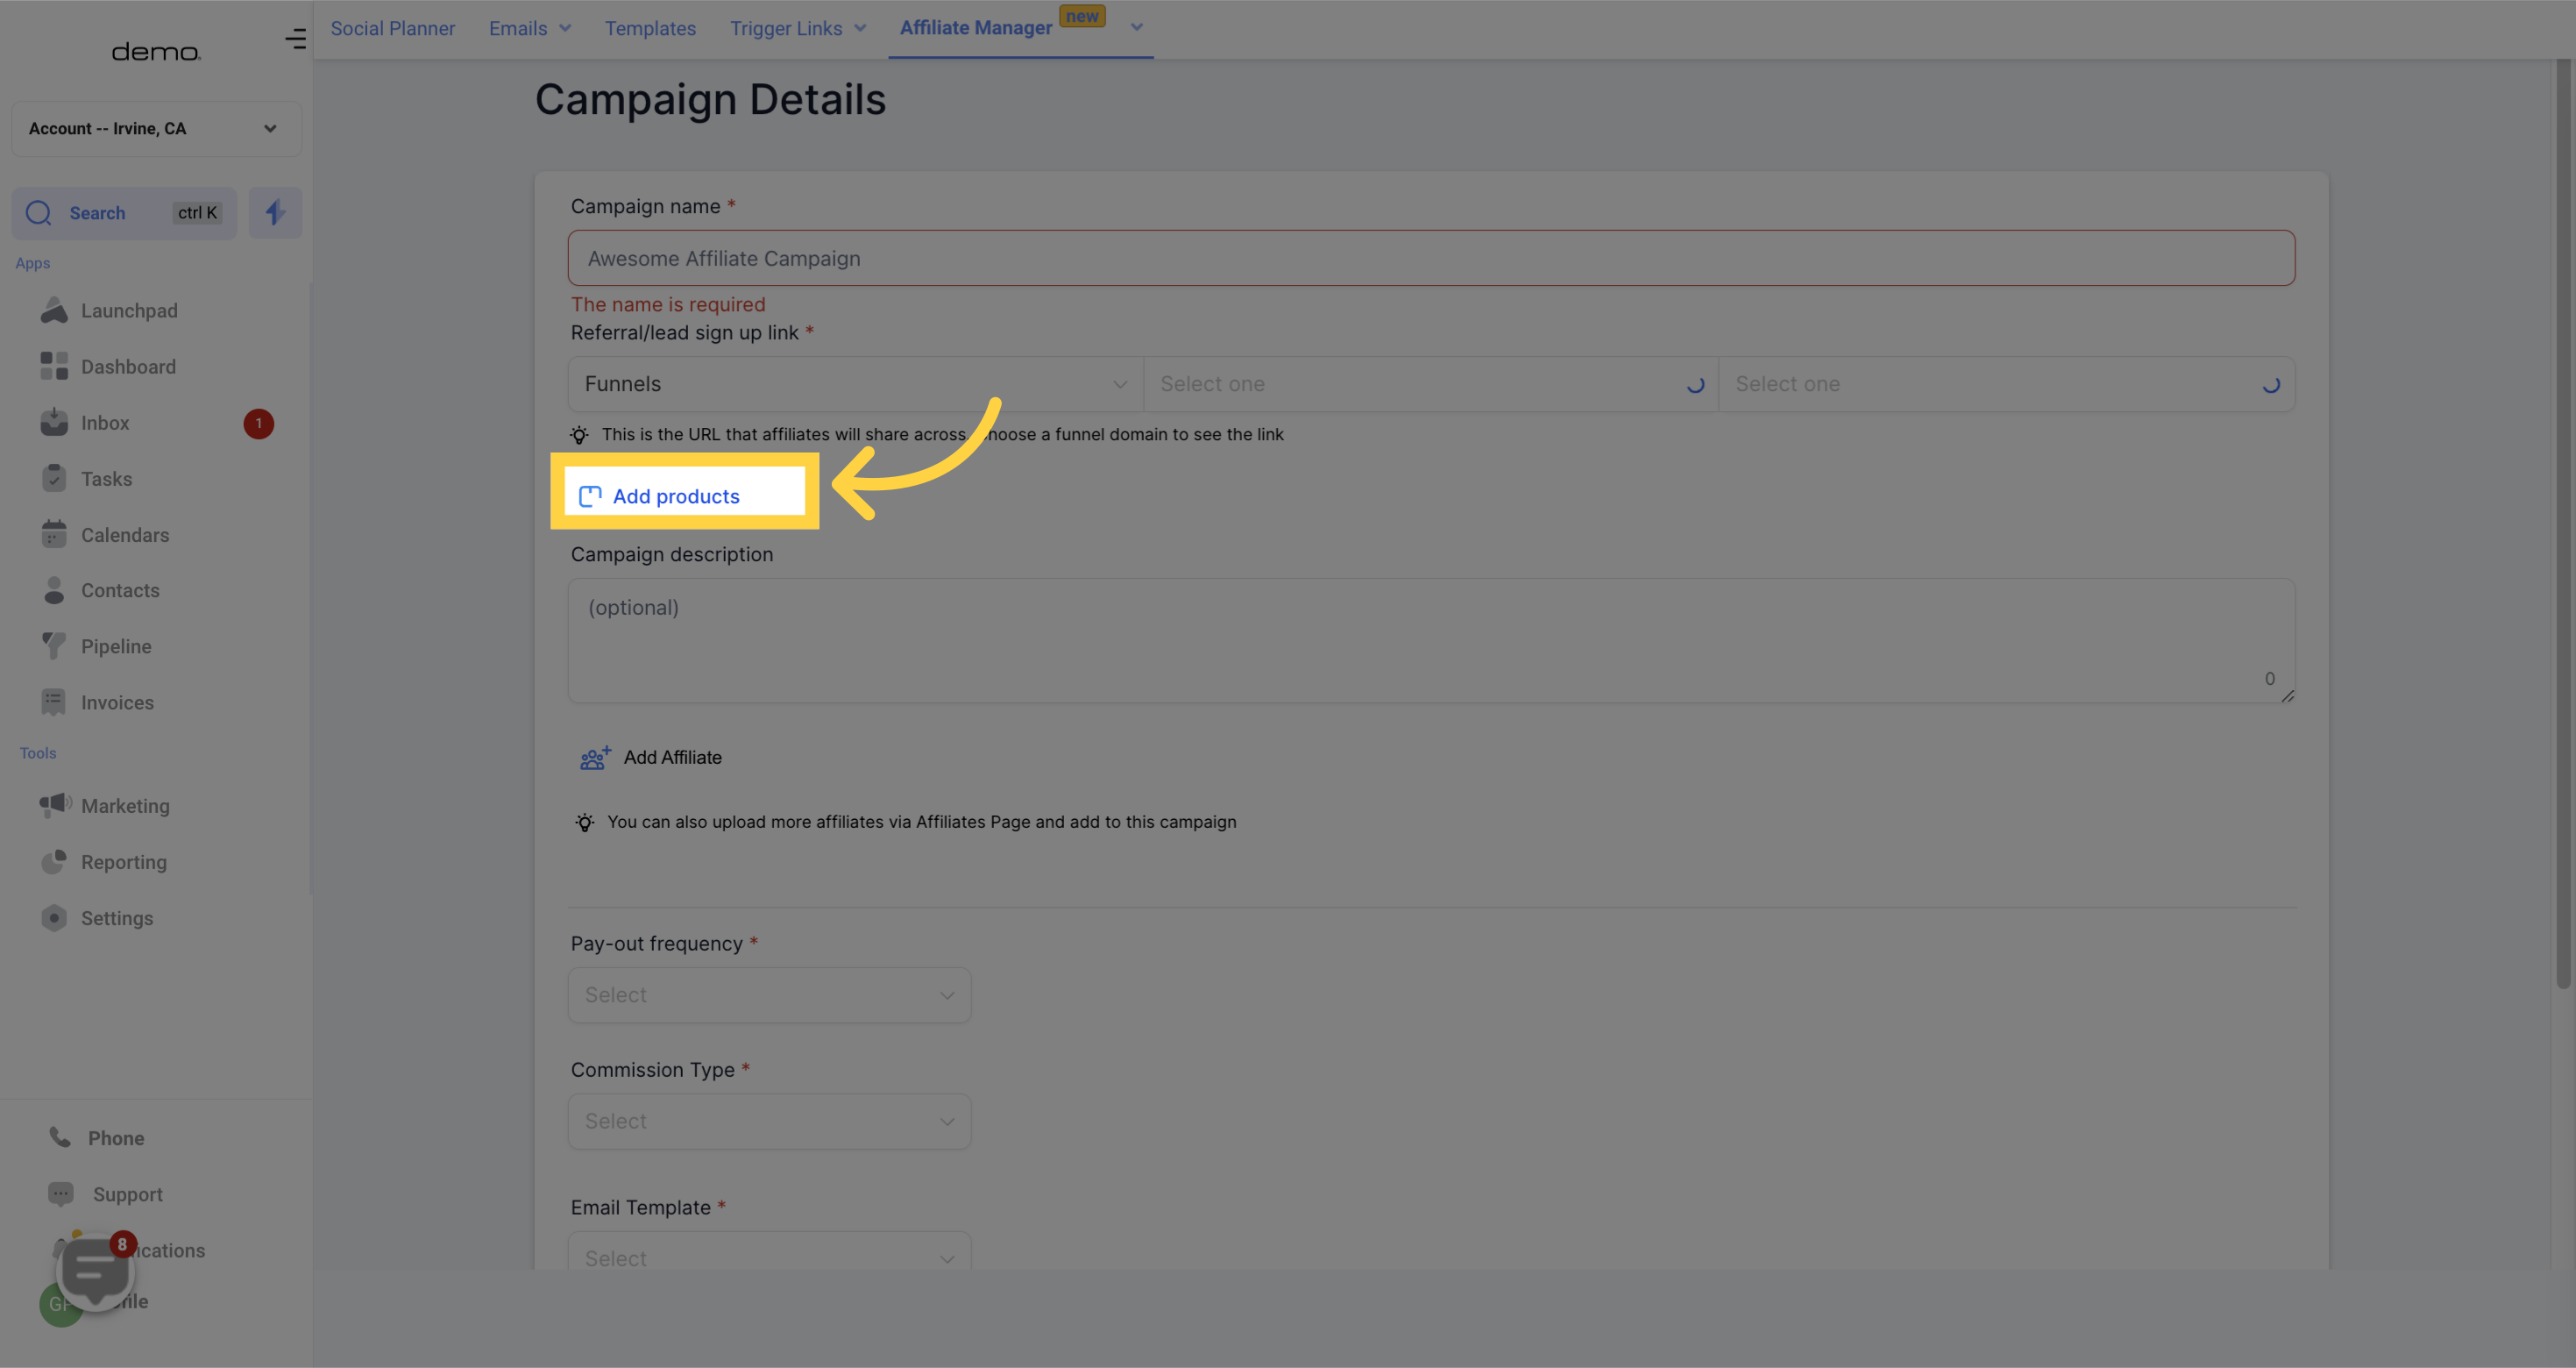
Task: Expand the Account -- Irvine, CA selector
Action: click(156, 128)
